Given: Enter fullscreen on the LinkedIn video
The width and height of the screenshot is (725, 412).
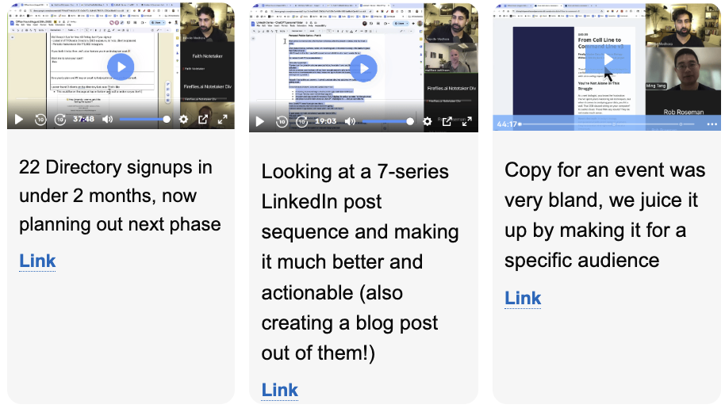Looking at the screenshot, I should 466,121.
